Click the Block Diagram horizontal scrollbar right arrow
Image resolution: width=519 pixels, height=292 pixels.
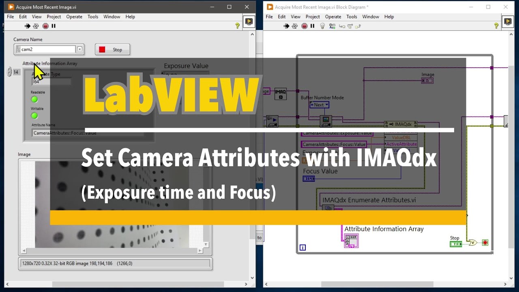[505, 284]
